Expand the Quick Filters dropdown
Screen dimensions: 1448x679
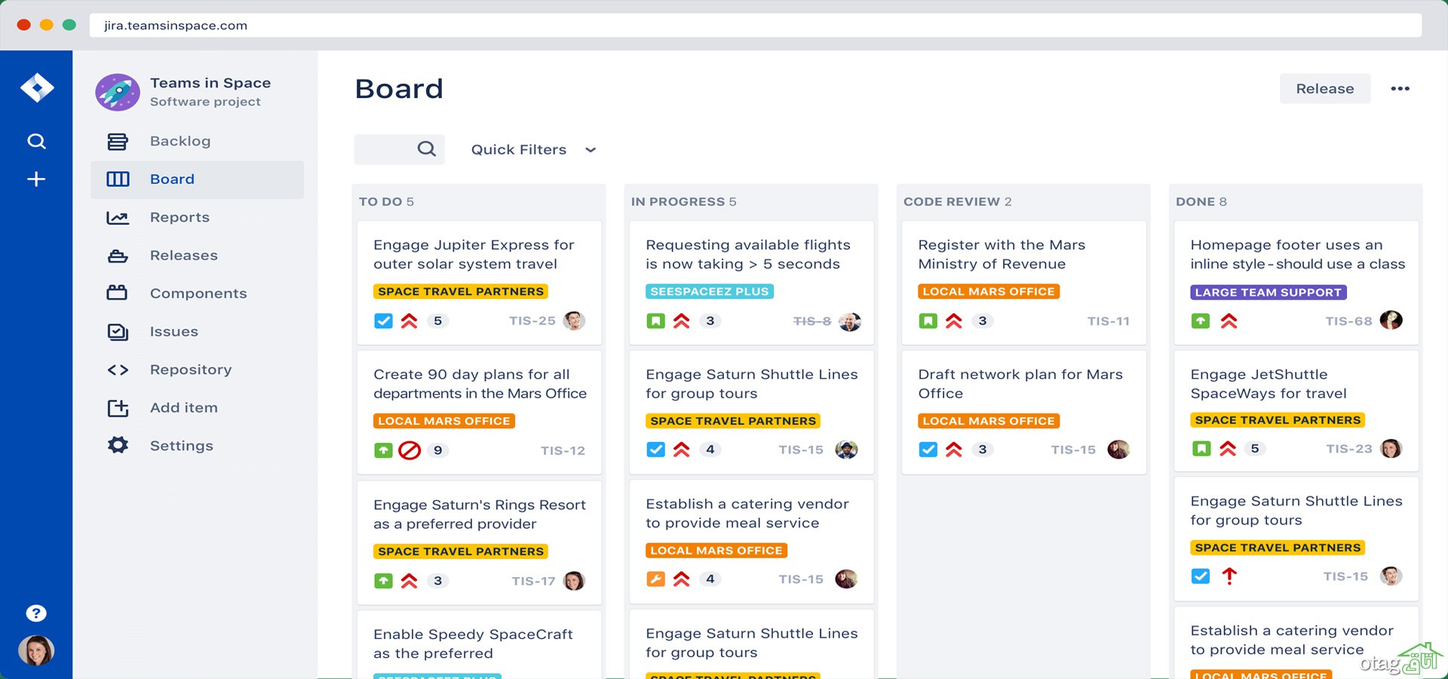pyautogui.click(x=534, y=149)
